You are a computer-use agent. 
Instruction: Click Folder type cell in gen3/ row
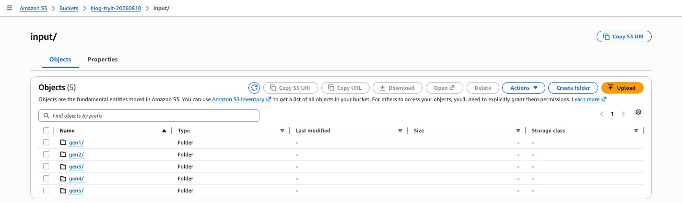click(185, 167)
